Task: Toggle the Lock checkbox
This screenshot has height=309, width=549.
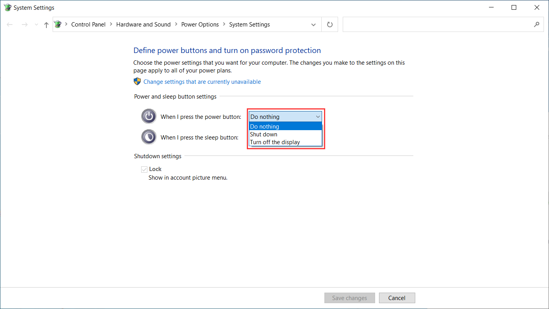Action: pos(144,169)
